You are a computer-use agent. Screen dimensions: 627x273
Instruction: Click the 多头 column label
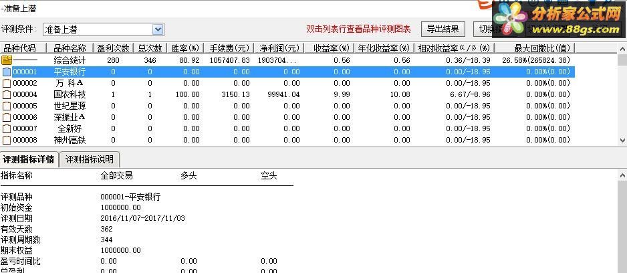[189, 176]
